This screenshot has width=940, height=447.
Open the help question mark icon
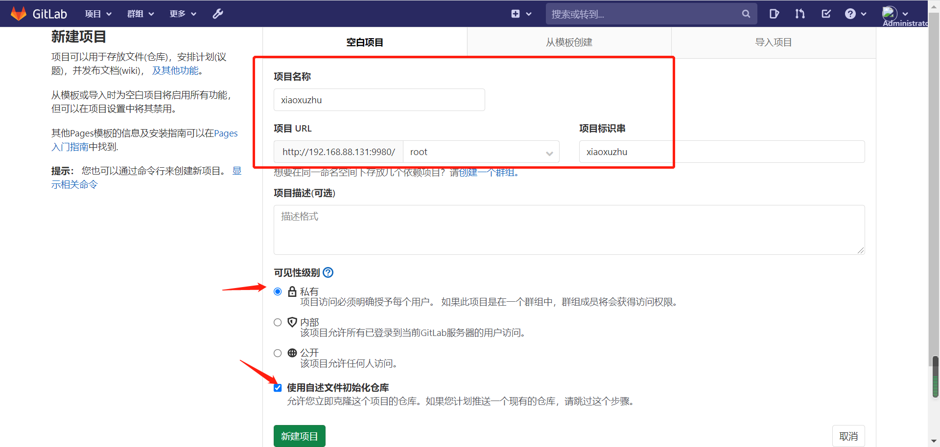coord(850,14)
